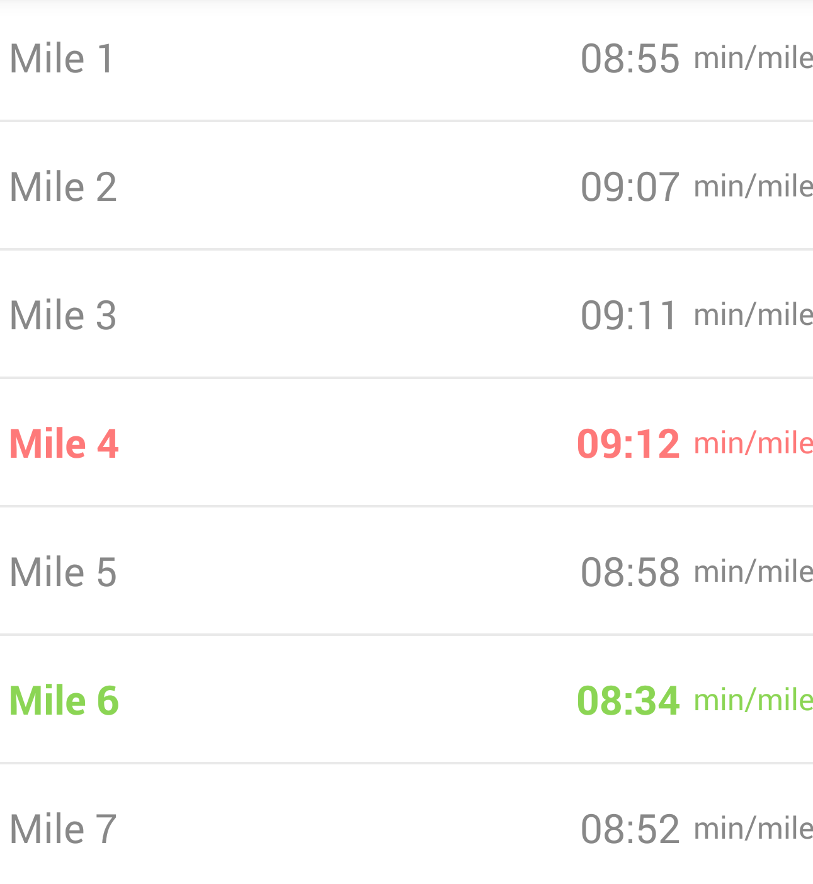
Task: Tap the Mile 1 label
Action: [x=62, y=59]
